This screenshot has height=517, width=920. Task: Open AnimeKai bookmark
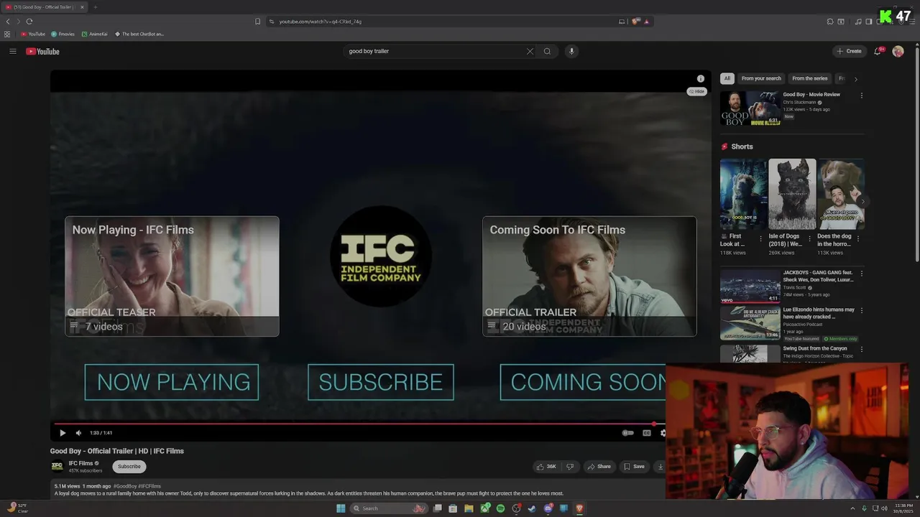pos(95,34)
